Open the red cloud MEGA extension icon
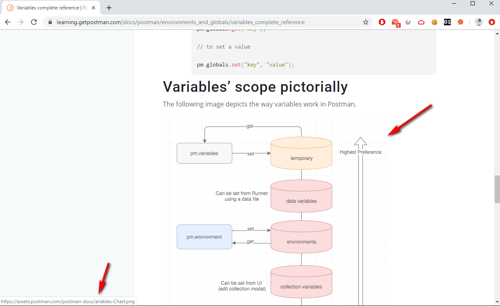The image size is (500, 306). (421, 22)
